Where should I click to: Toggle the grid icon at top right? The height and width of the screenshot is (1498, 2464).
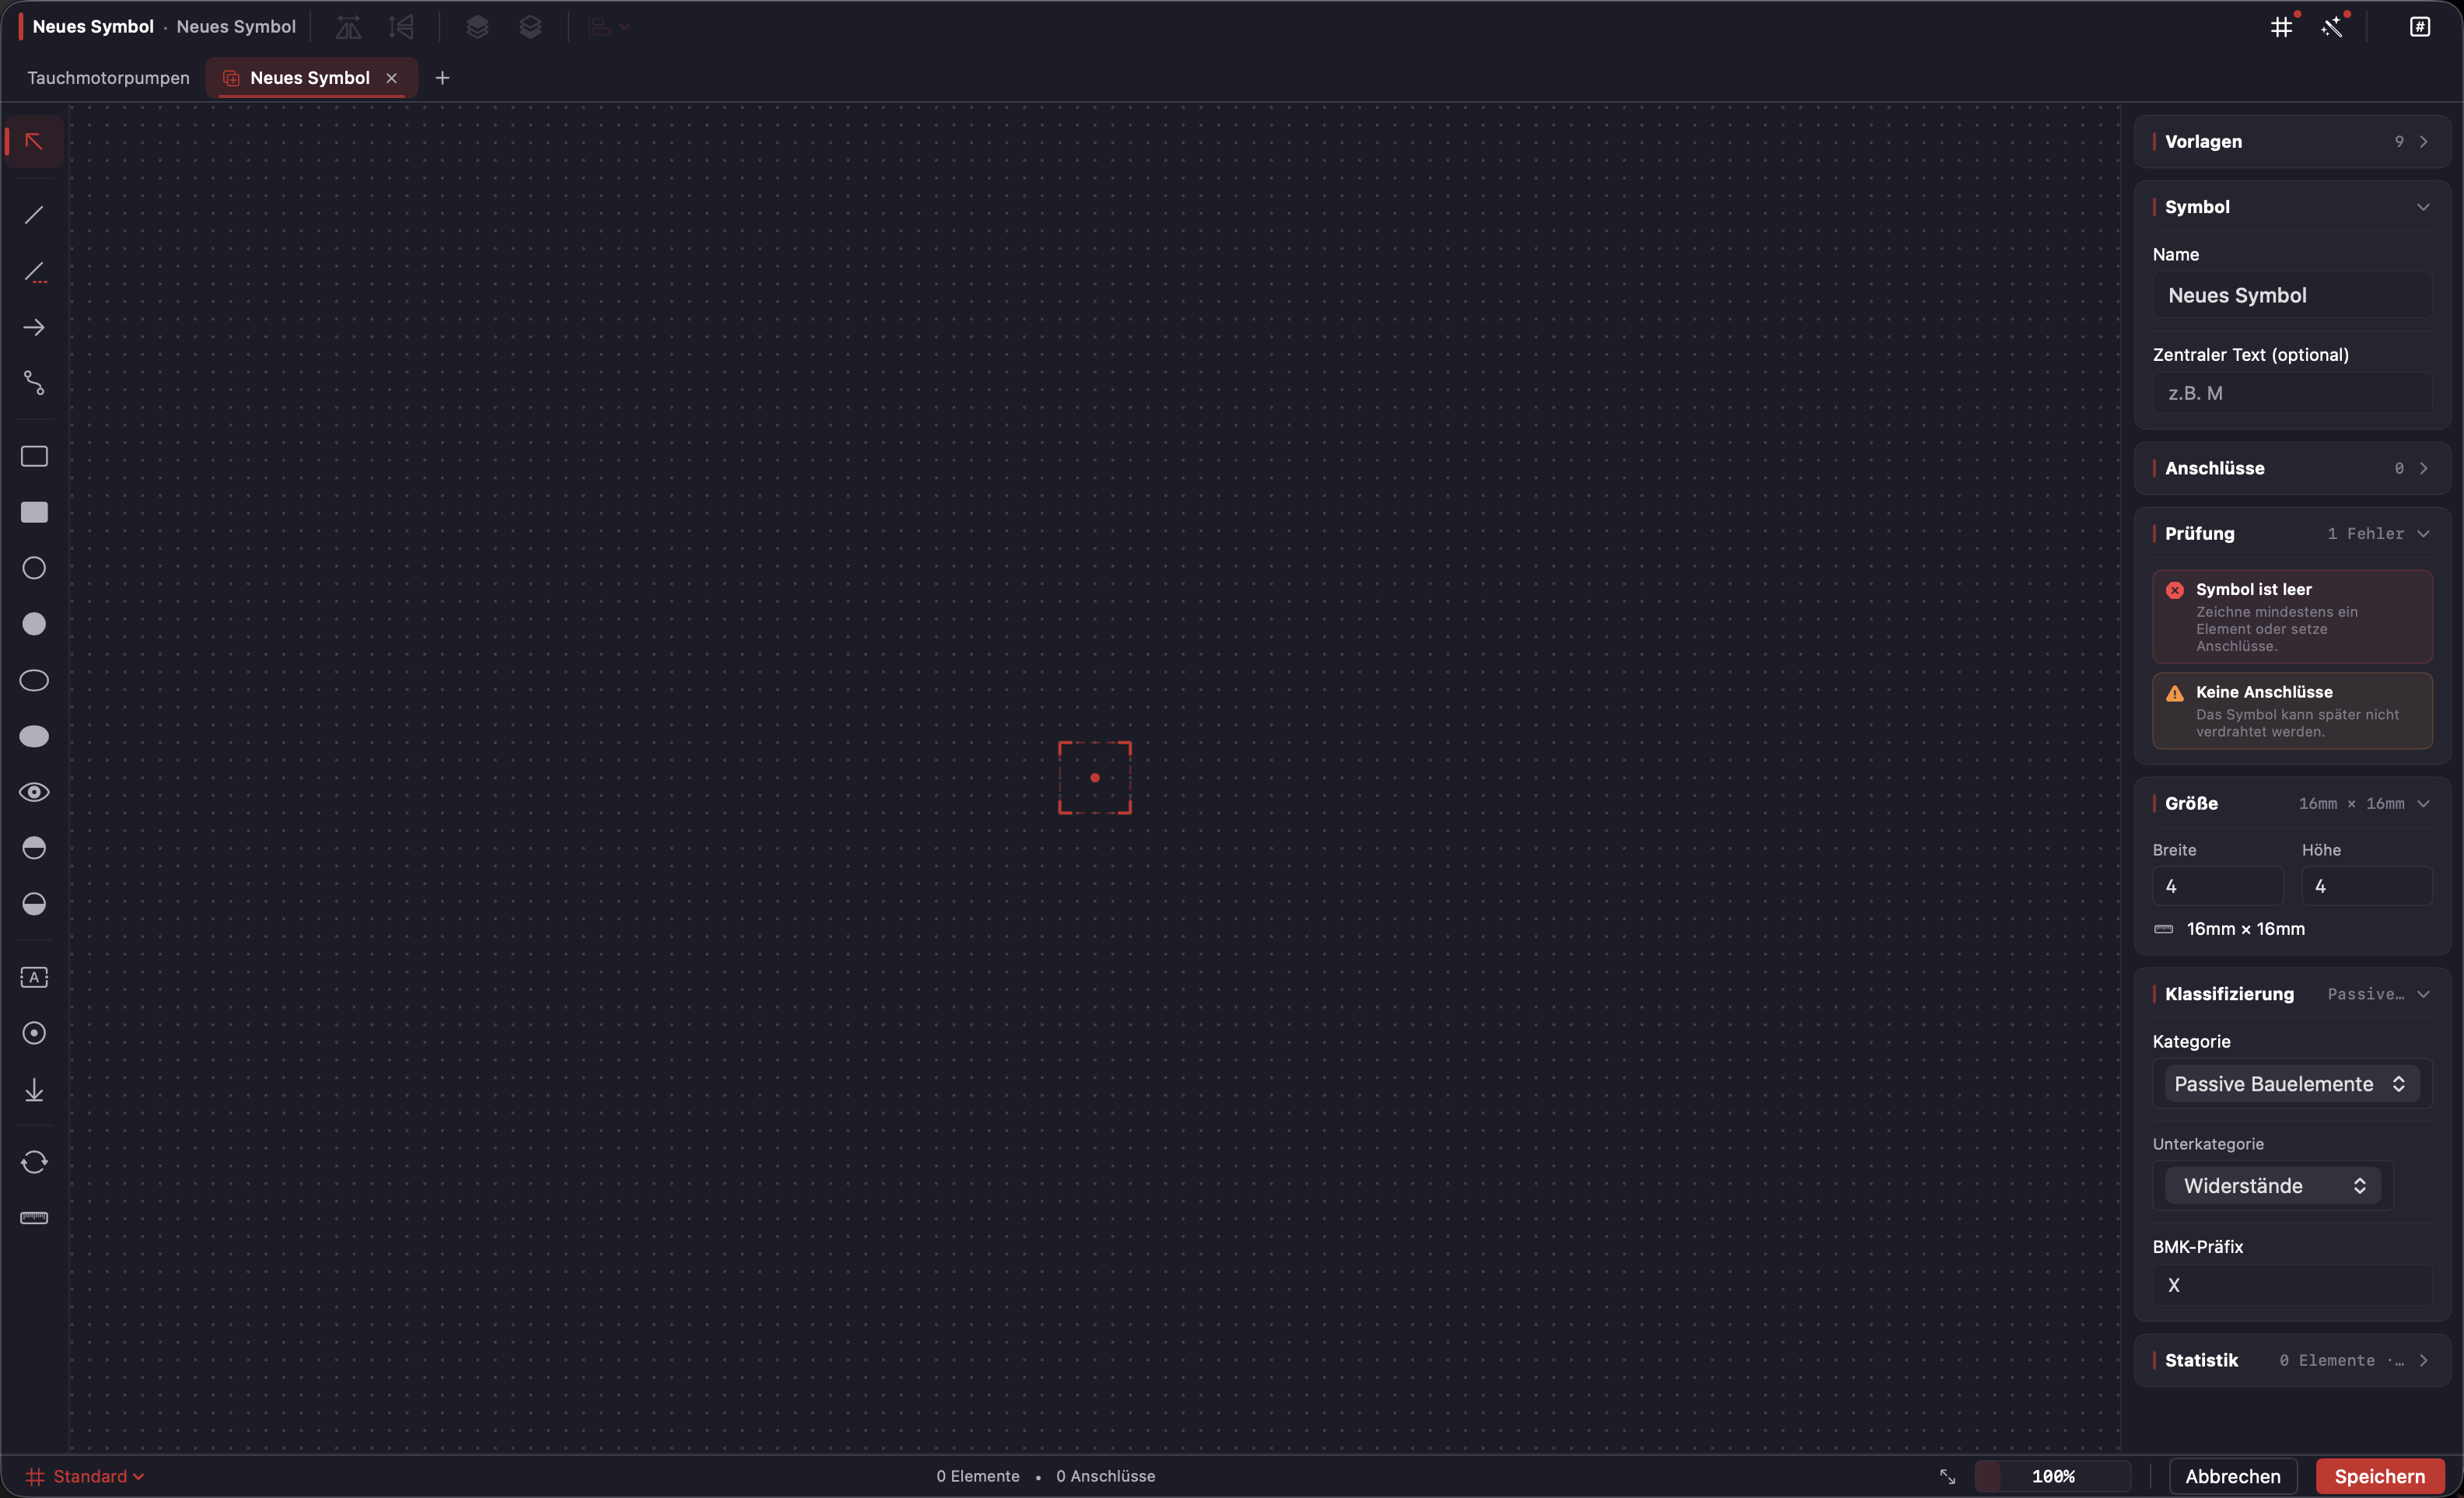point(2281,27)
